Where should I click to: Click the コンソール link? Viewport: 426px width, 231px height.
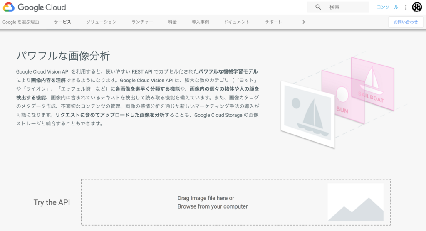(387, 7)
